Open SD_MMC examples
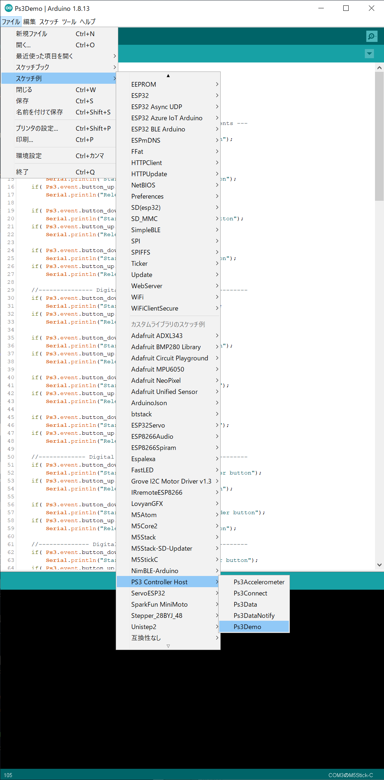This screenshot has height=780, width=384. (168, 218)
